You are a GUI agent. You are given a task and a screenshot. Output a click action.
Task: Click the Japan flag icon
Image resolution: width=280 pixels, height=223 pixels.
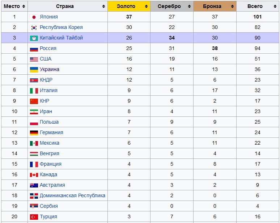pos(34,17)
